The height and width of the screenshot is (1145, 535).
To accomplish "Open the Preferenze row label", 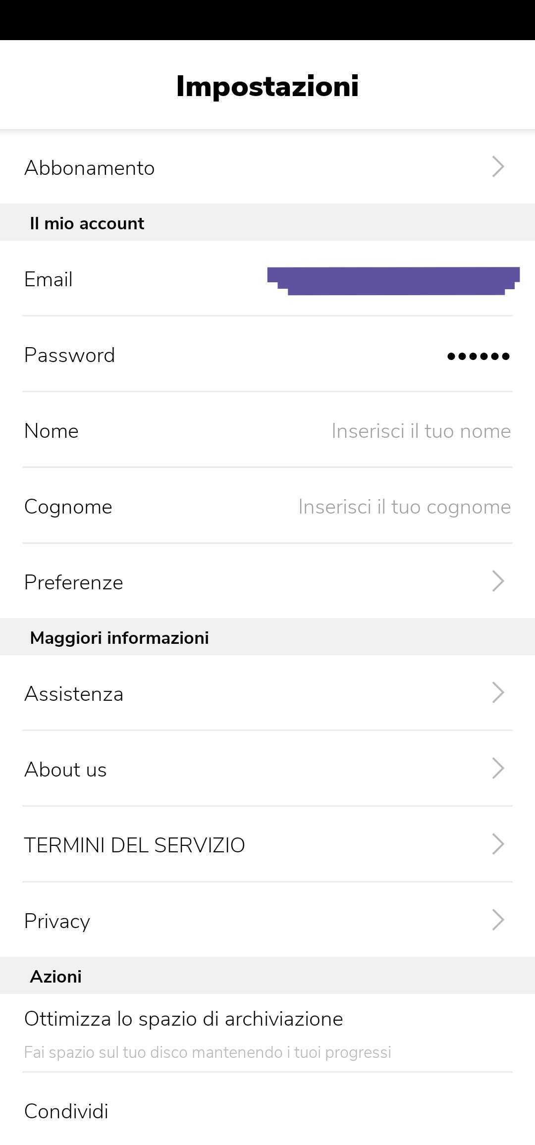I will point(73,582).
